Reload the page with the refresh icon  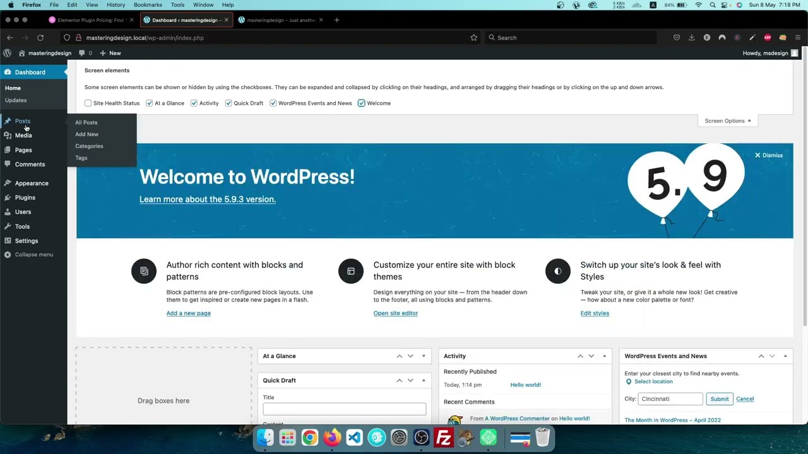[40, 38]
